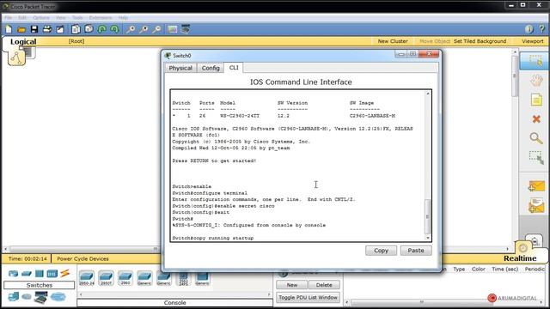Image resolution: width=550 pixels, height=309 pixels.
Task: Pick the 2950T switch device
Action: point(106,278)
